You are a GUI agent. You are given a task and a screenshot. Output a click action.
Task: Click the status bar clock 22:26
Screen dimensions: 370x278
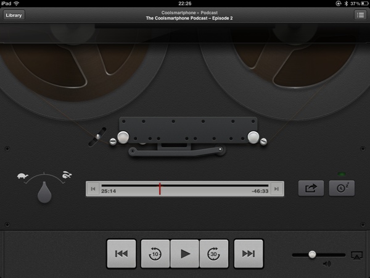pos(185,3)
